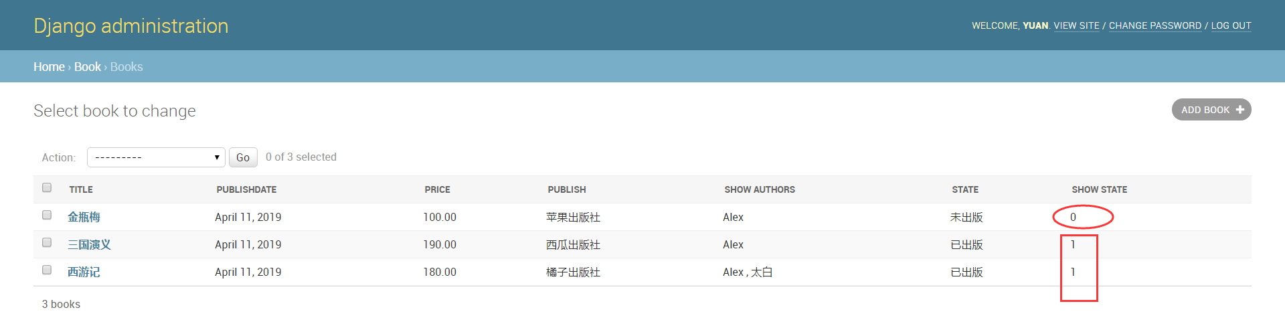The image size is (1285, 322).
Task: Click the Title column header
Action: tap(81, 189)
